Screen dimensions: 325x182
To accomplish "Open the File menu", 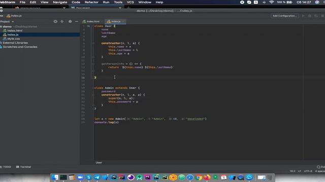I will click(22, 2).
